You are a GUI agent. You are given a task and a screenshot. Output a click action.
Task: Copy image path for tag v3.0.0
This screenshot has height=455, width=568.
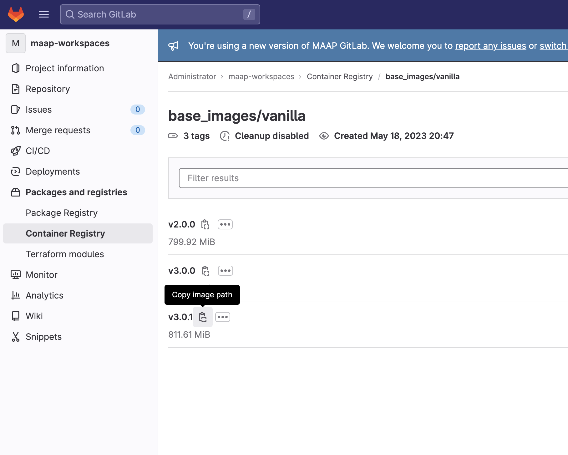click(205, 271)
